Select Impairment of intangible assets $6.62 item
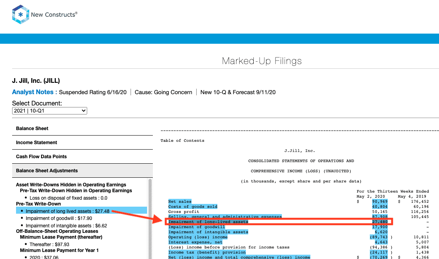The image size is (439, 259). coord(66,225)
